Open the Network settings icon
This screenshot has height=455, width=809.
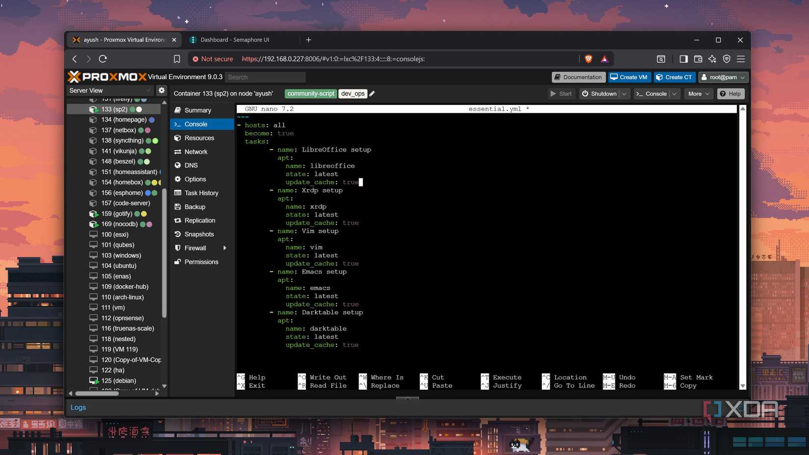click(178, 152)
